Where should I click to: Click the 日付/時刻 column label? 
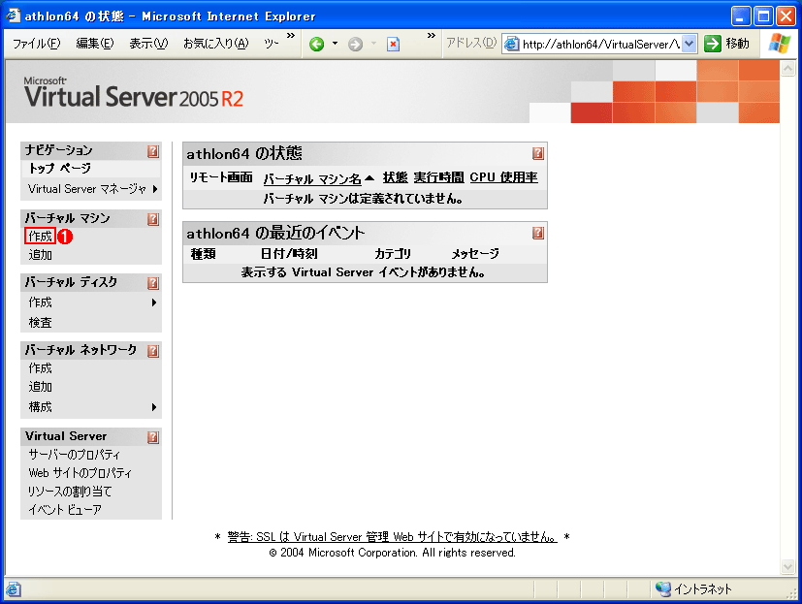point(289,254)
